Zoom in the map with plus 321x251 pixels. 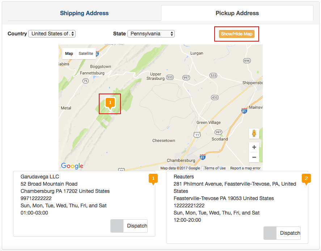[254, 147]
